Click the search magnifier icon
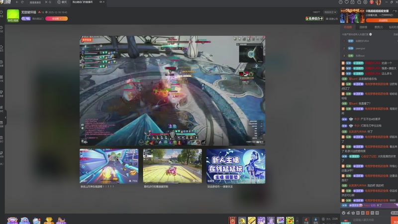The height and width of the screenshot is (224, 398). (x=50, y=2)
